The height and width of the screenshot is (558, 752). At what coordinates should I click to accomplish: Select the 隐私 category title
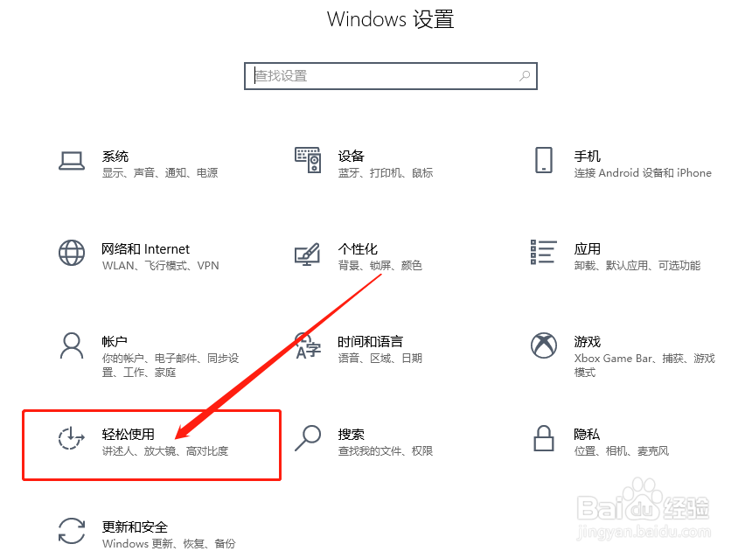(587, 434)
